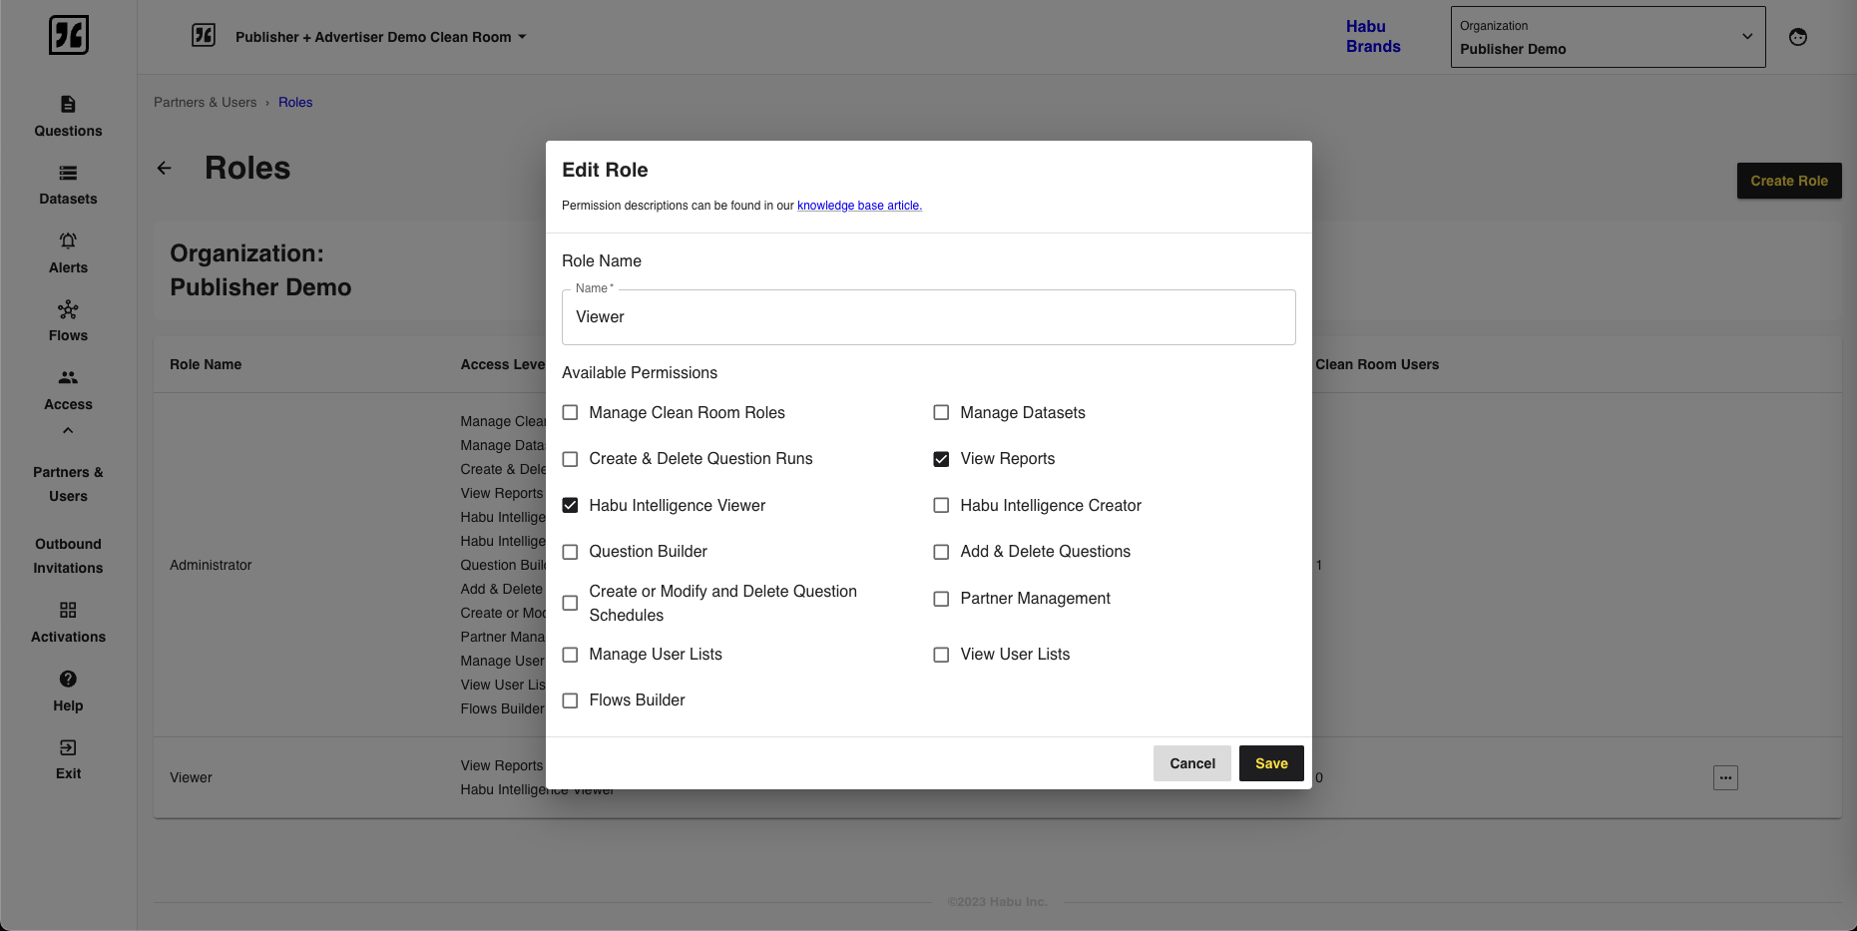Check Manage Clean Room Roles permission
Image resolution: width=1857 pixels, height=931 pixels.
pos(570,412)
